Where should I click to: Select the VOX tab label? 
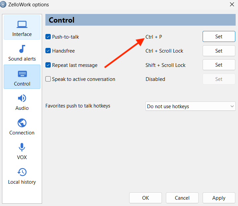point(22,157)
